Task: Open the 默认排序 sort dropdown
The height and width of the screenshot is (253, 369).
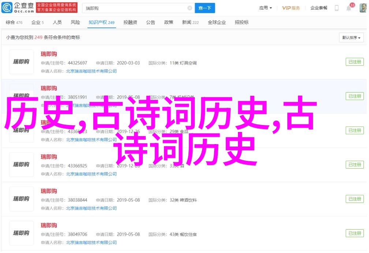Action: click(x=351, y=38)
